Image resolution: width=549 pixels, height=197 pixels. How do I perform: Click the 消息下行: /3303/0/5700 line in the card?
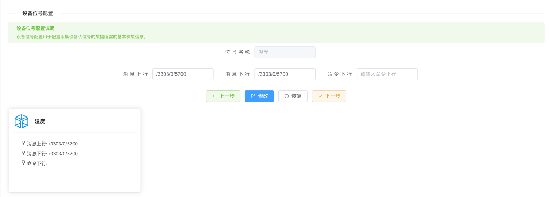(52, 154)
